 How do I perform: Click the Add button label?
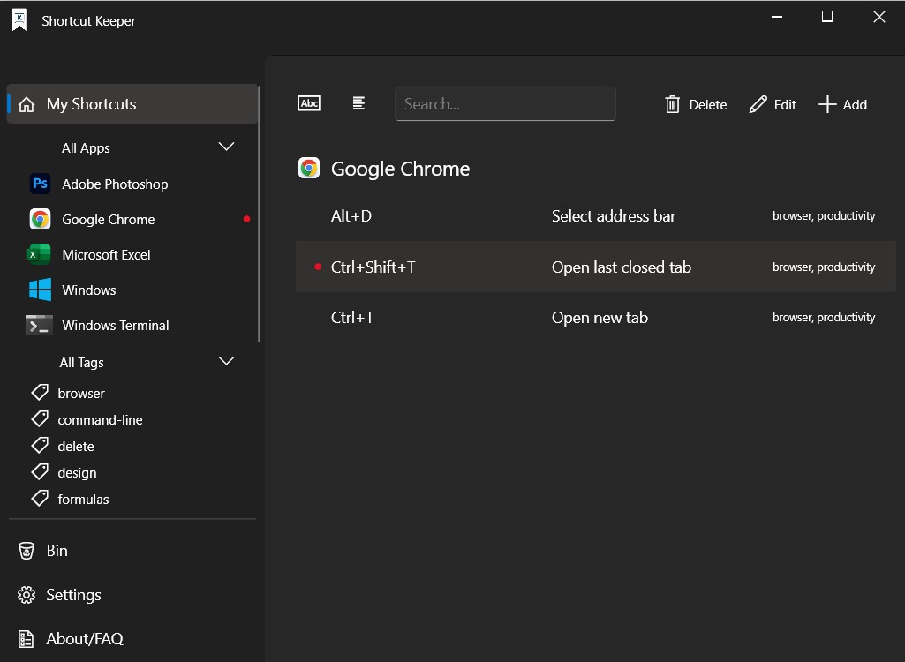[x=855, y=104]
